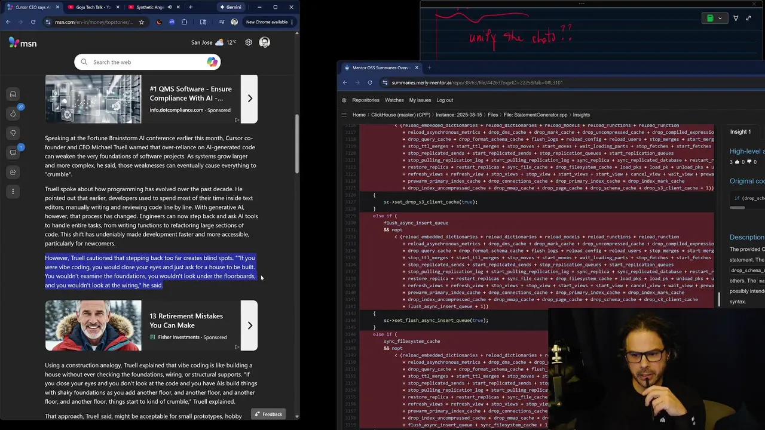The image size is (765, 430).
Task: Click the msn logo
Action: (x=22, y=42)
